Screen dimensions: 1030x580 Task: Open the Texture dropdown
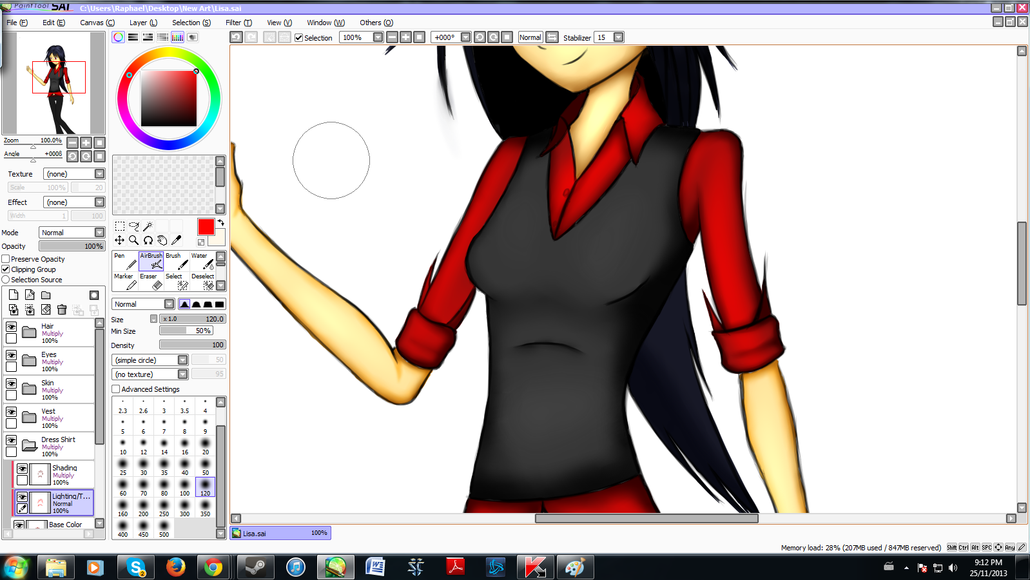pyautogui.click(x=99, y=174)
